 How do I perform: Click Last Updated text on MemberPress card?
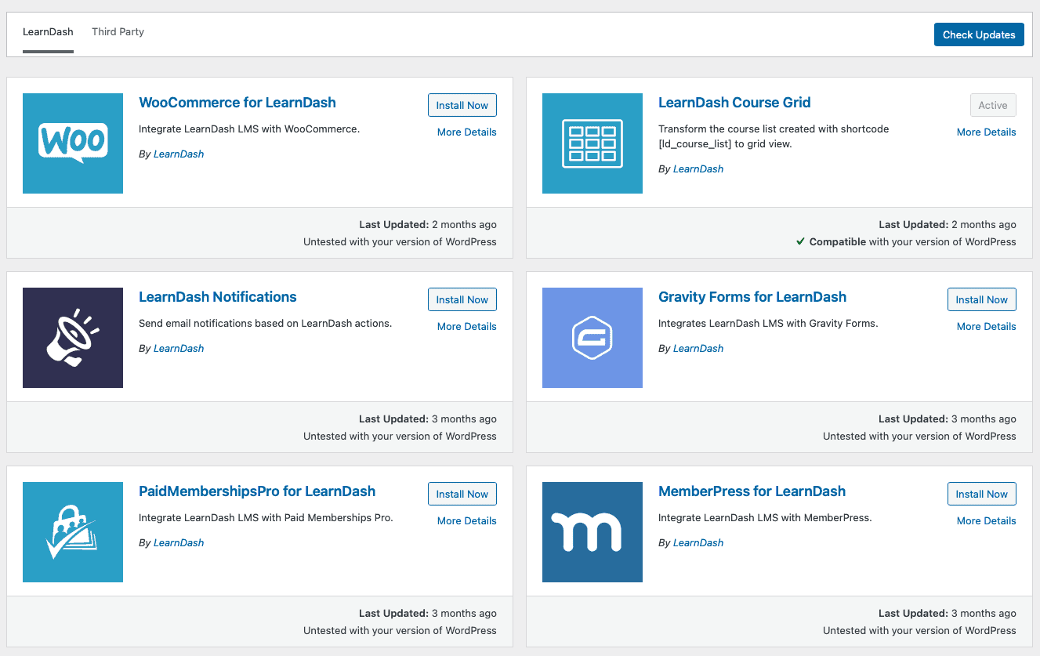click(948, 613)
